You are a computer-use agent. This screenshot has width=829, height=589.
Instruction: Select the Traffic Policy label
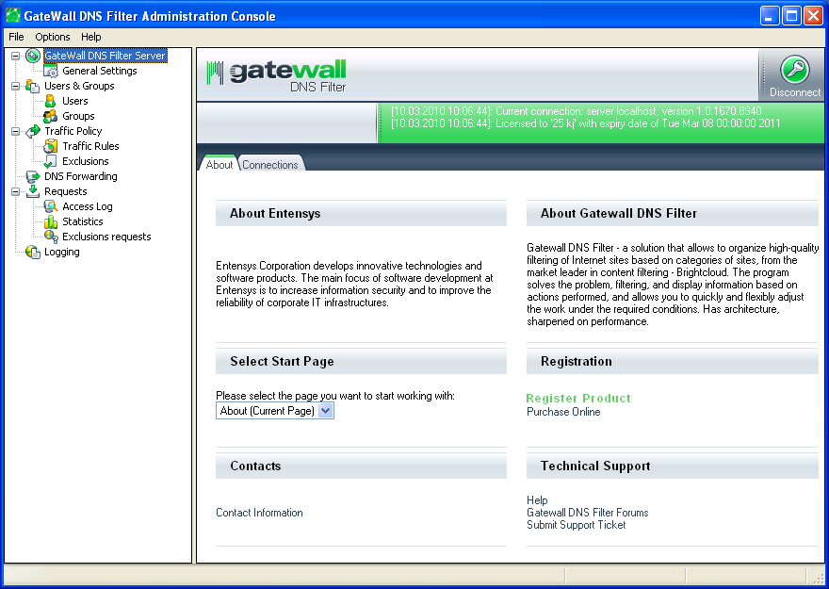coord(73,131)
